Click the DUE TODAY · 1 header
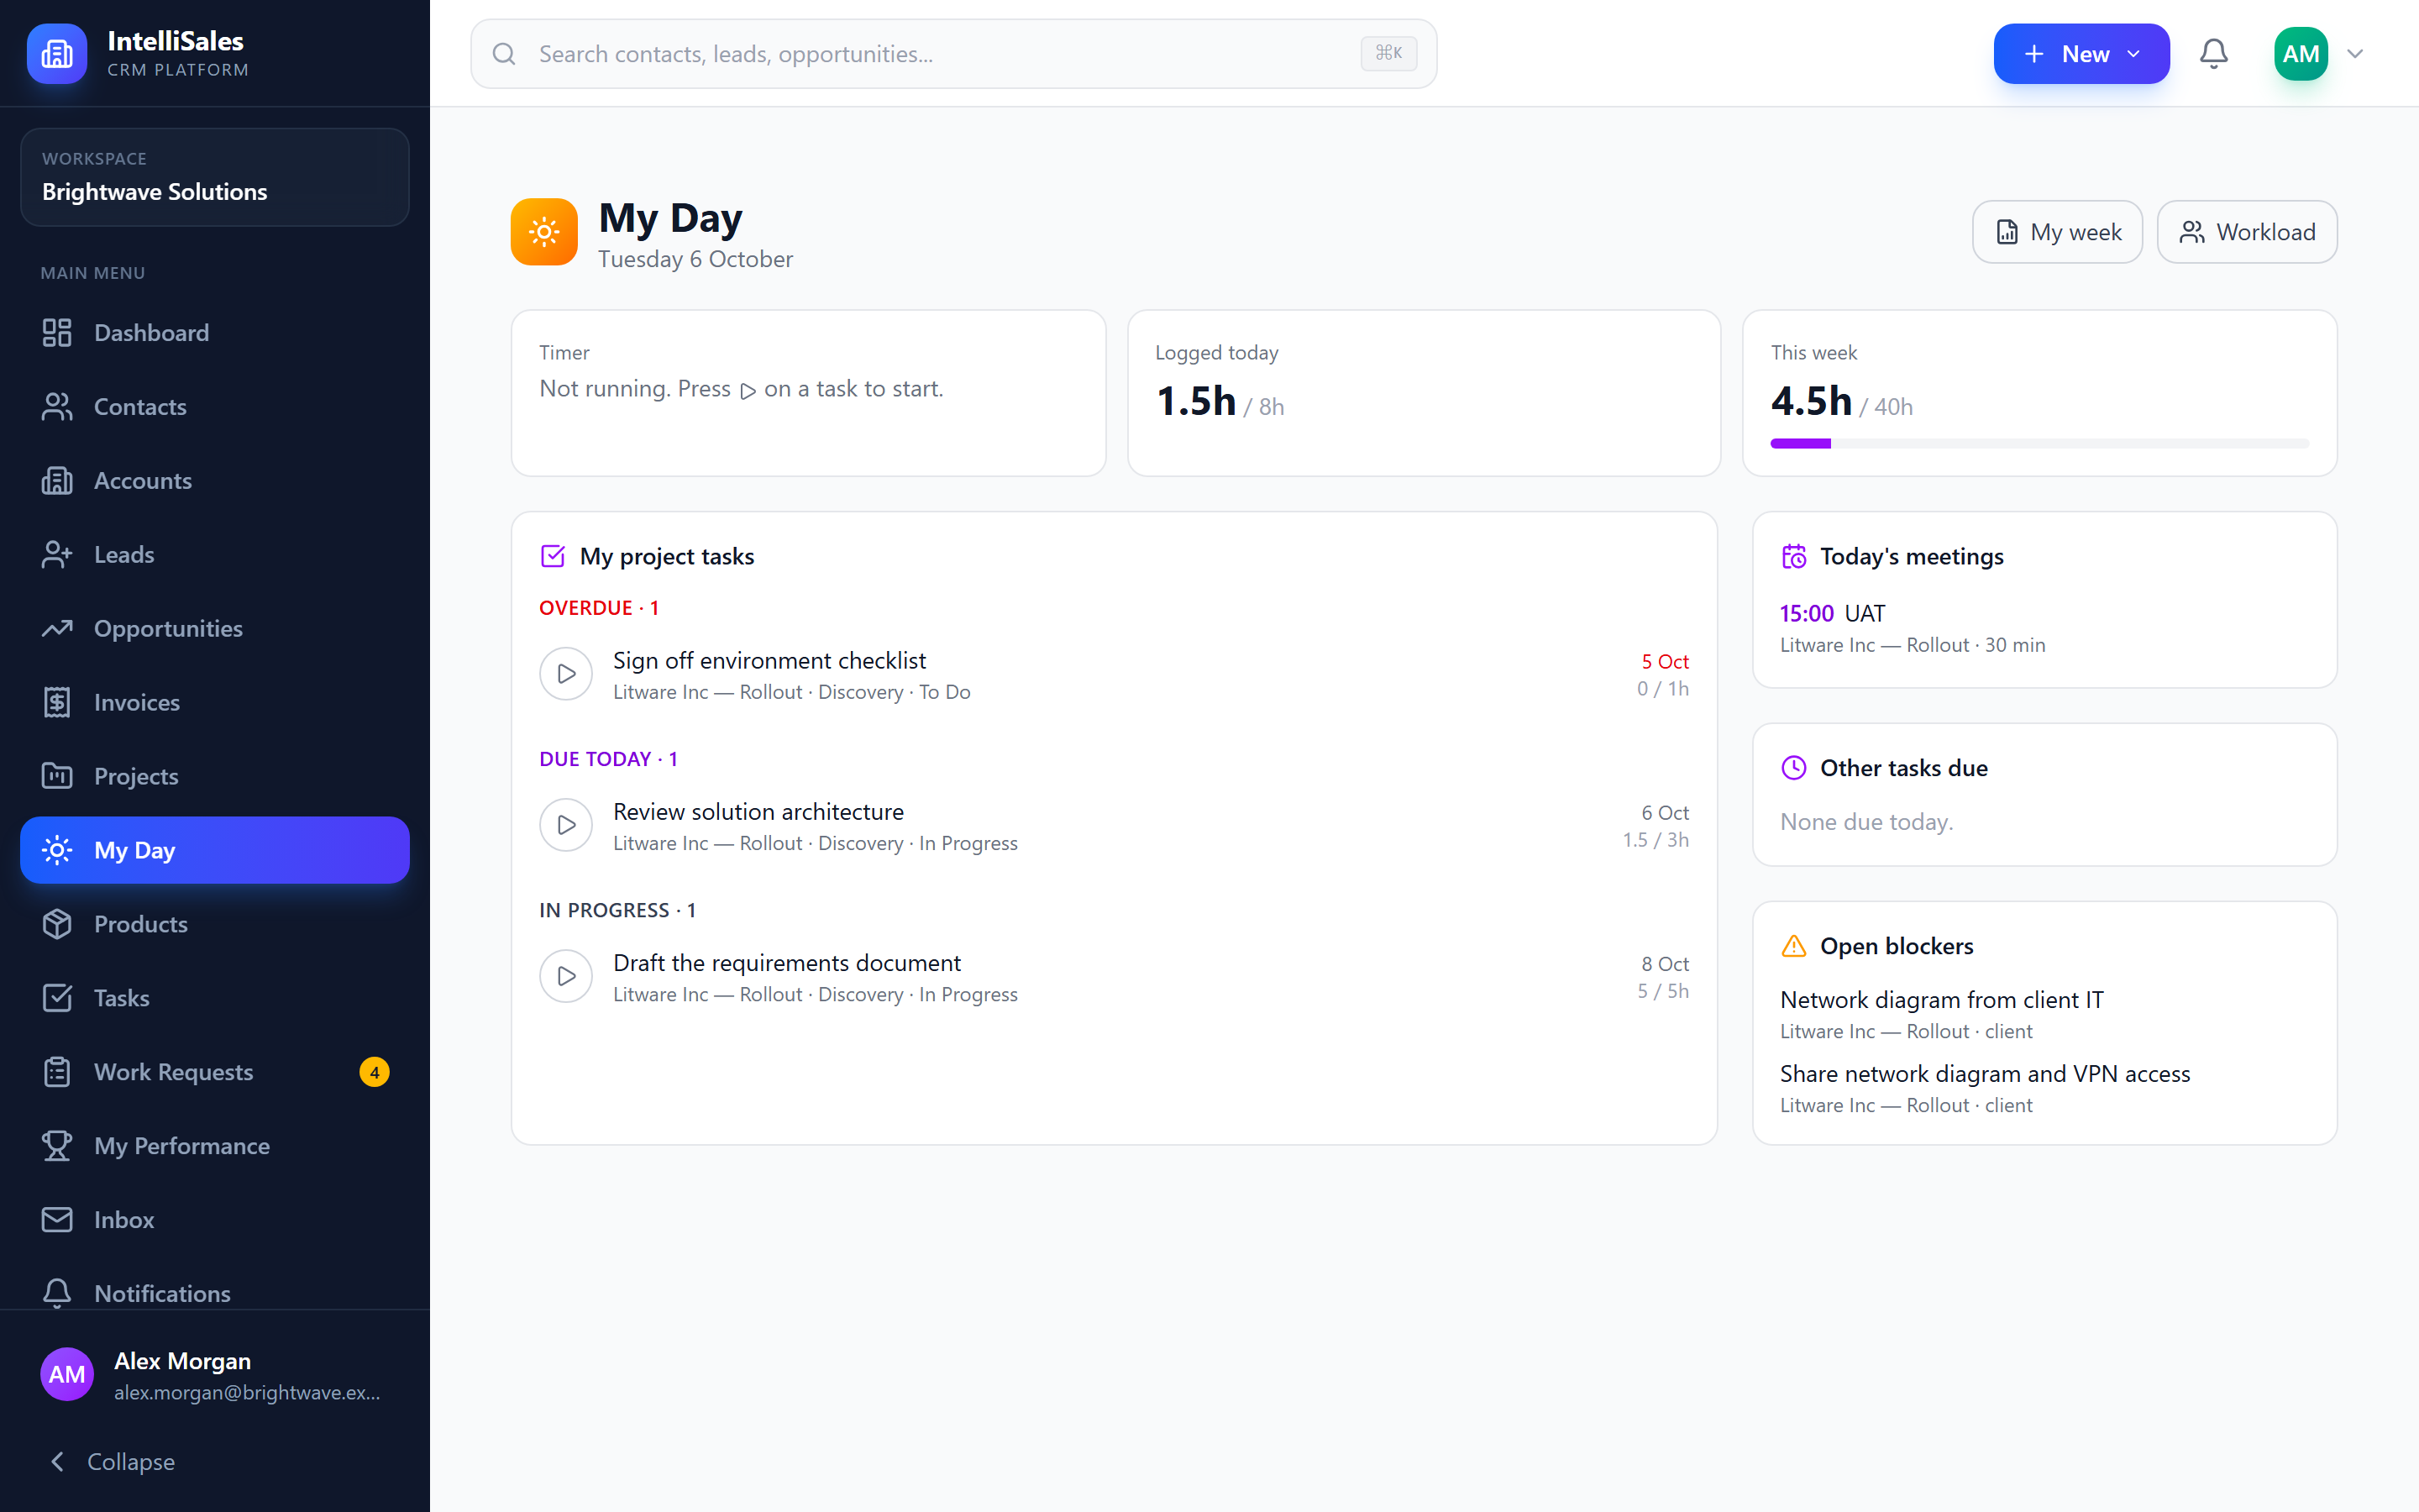This screenshot has width=2419, height=1512. (609, 759)
